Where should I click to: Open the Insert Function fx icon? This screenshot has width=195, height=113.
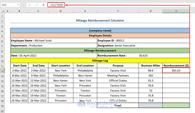[43, 5]
